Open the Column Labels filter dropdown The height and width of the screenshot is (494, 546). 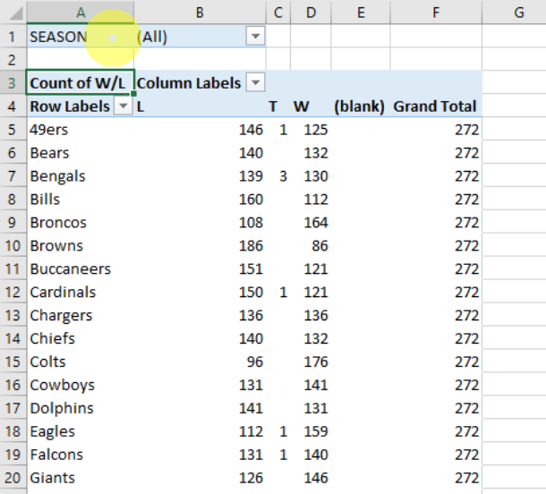[x=255, y=82]
